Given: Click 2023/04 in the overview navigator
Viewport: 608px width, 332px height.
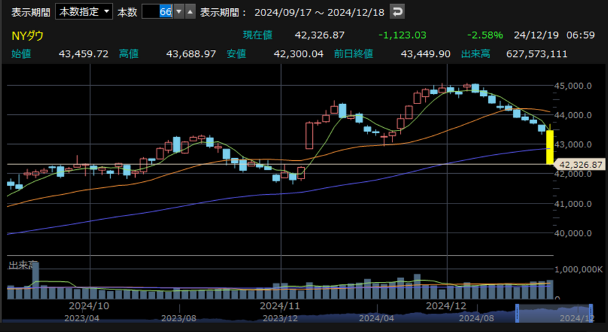Looking at the screenshot, I should (x=82, y=318).
